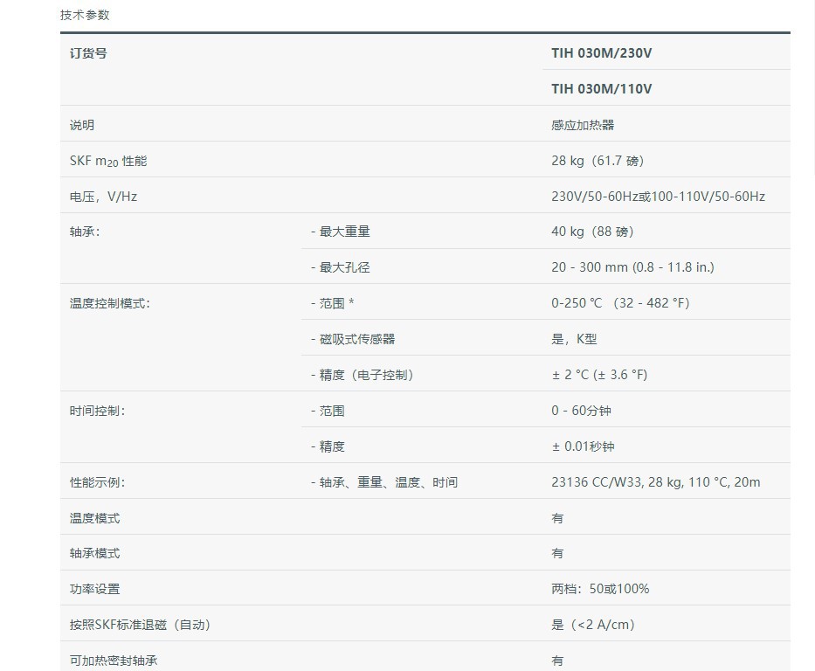Click the 有 value in 轴承模式 row
This screenshot has width=815, height=671.
pos(557,554)
